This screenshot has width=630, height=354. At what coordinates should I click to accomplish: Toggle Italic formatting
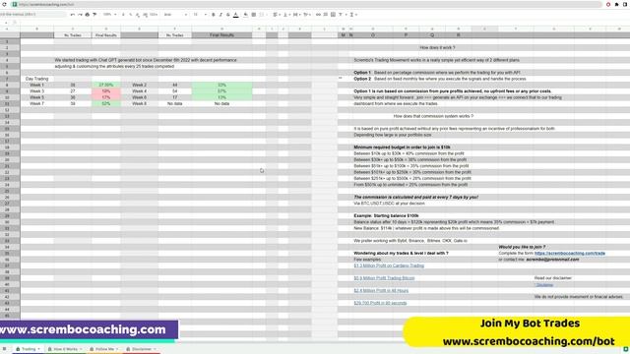pyautogui.click(x=220, y=15)
